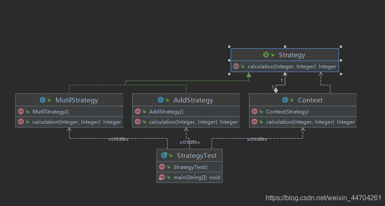
Task: Select calculation method in Context node
Action: click(303, 122)
